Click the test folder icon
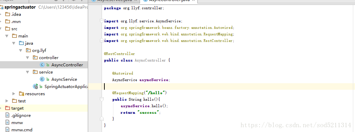The height and width of the screenshot is (132, 355). (15, 101)
